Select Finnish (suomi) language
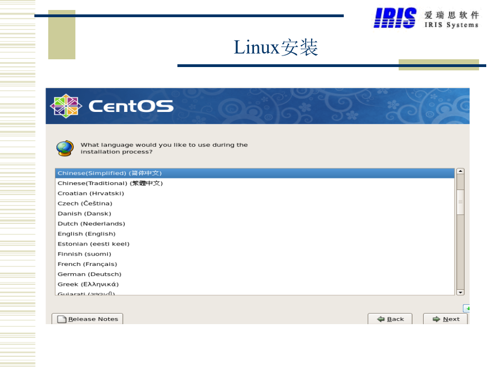 [254, 254]
